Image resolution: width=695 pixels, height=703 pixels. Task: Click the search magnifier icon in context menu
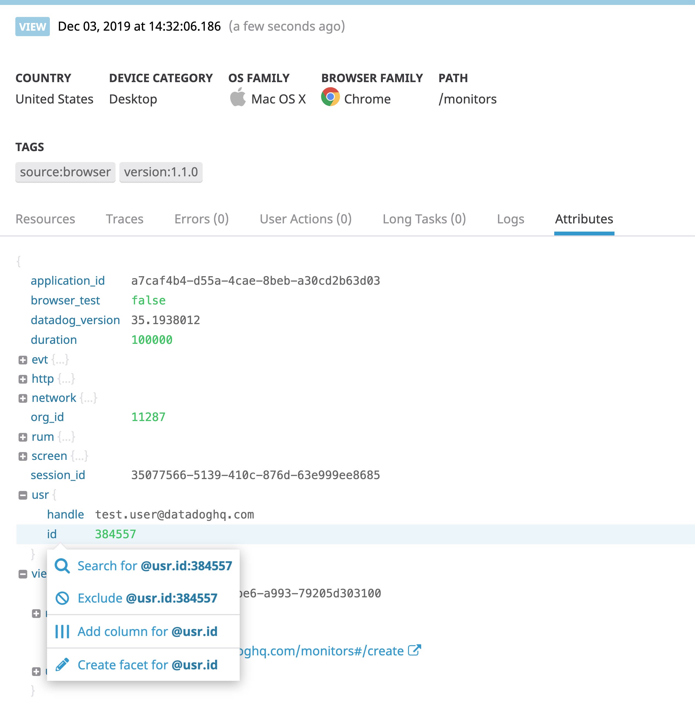[63, 566]
